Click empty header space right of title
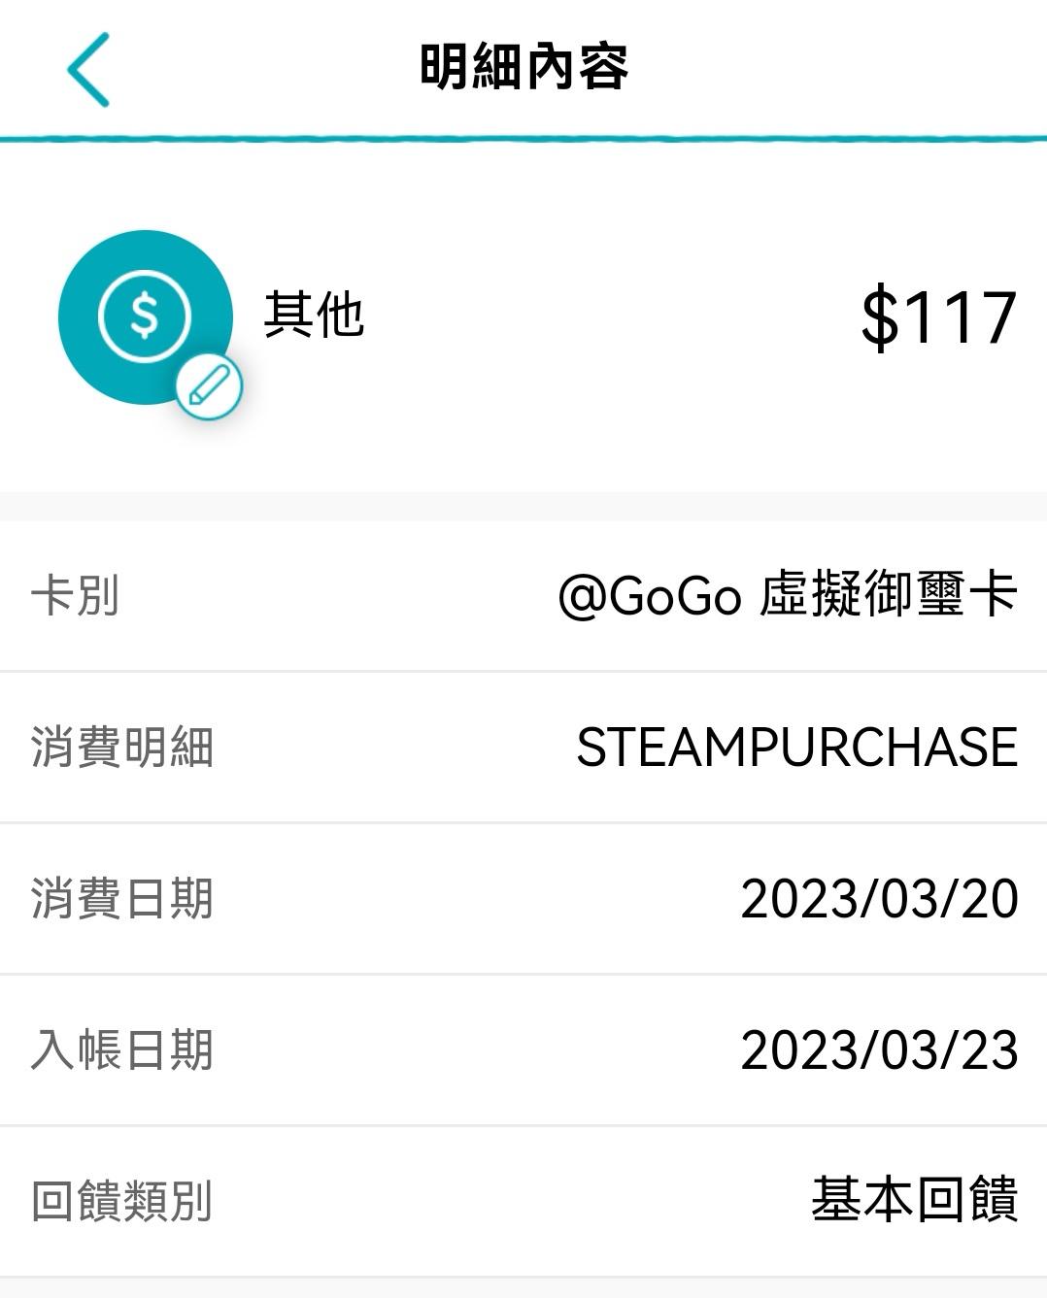Image resolution: width=1047 pixels, height=1298 pixels. [x=835, y=68]
